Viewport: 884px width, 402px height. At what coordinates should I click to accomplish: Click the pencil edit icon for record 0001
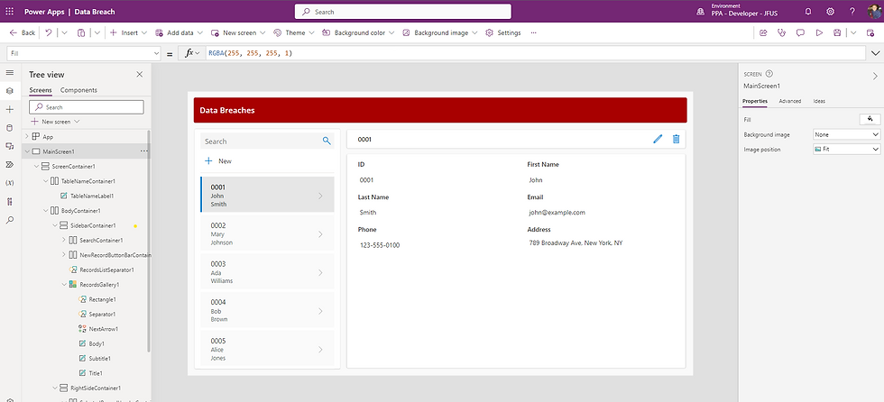click(658, 139)
